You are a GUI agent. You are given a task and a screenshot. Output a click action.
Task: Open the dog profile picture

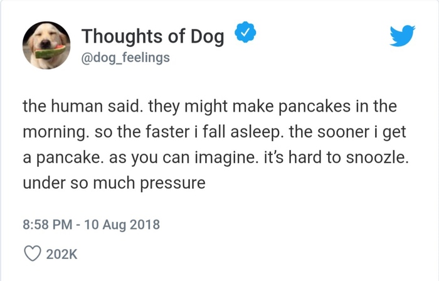[46, 45]
